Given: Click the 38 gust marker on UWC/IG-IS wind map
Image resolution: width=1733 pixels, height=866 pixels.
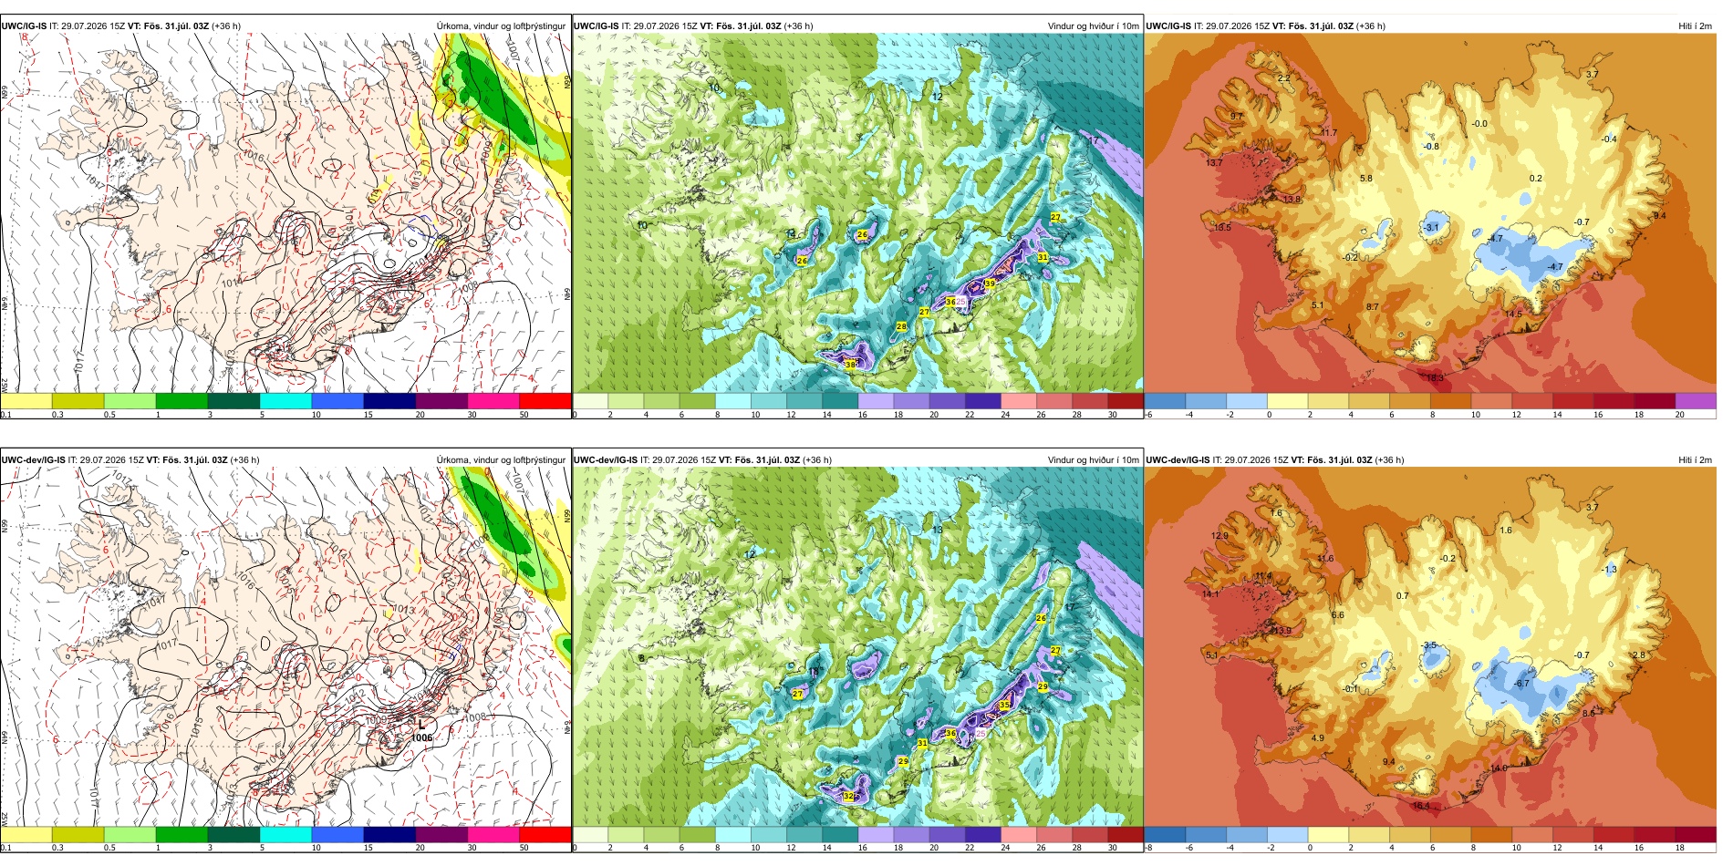Looking at the screenshot, I should (850, 365).
